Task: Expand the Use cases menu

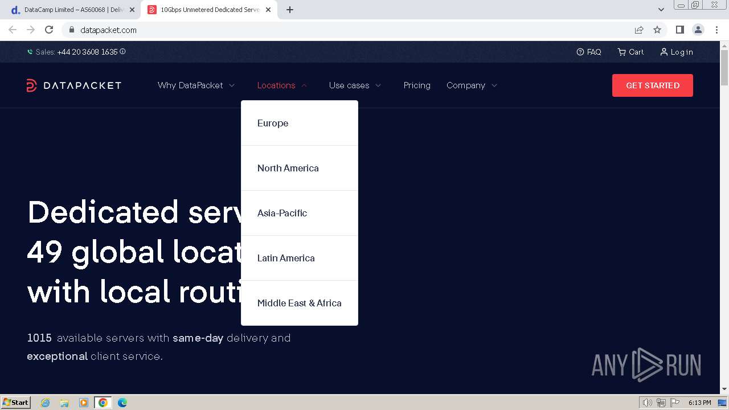Action: (355, 85)
